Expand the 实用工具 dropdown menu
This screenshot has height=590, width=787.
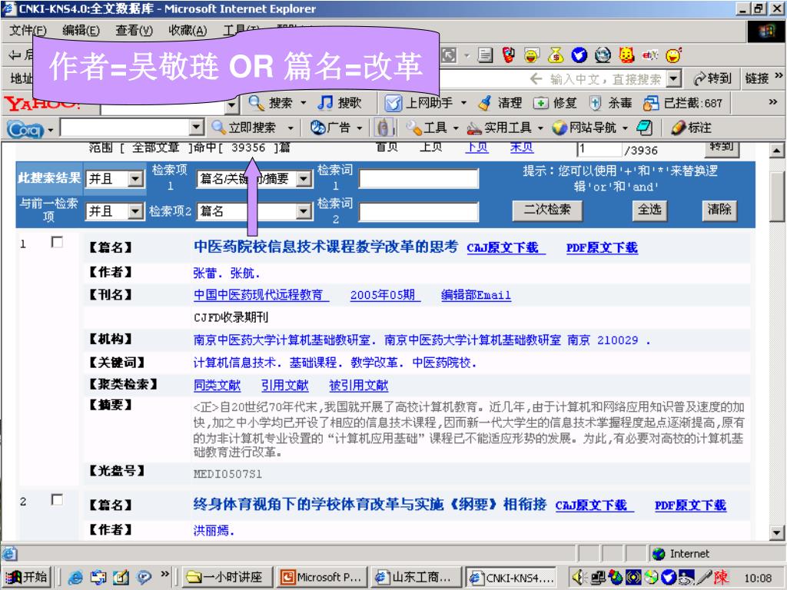point(540,128)
